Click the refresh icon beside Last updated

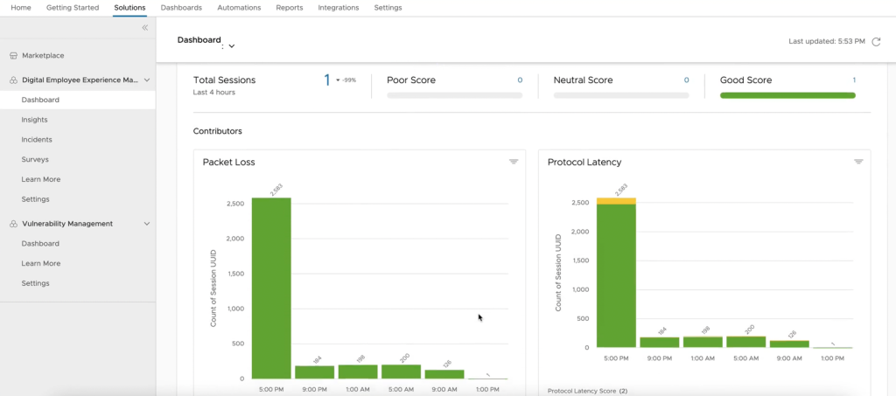876,41
